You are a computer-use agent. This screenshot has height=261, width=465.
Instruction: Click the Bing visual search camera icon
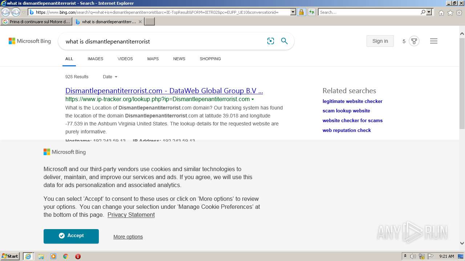tap(271, 41)
